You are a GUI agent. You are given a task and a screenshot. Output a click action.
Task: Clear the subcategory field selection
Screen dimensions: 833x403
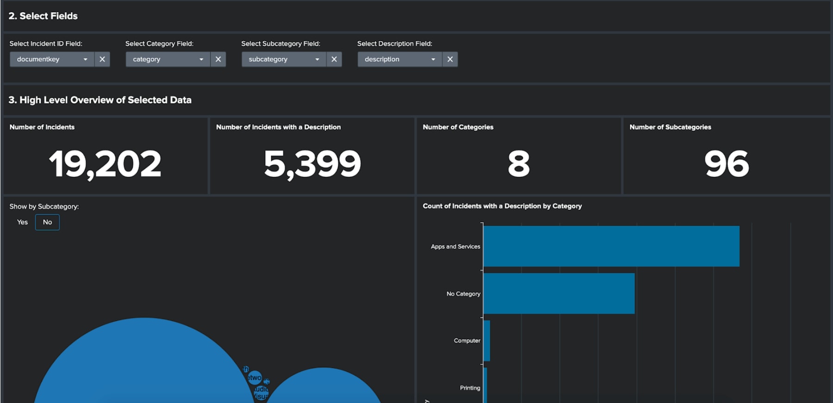pyautogui.click(x=334, y=59)
